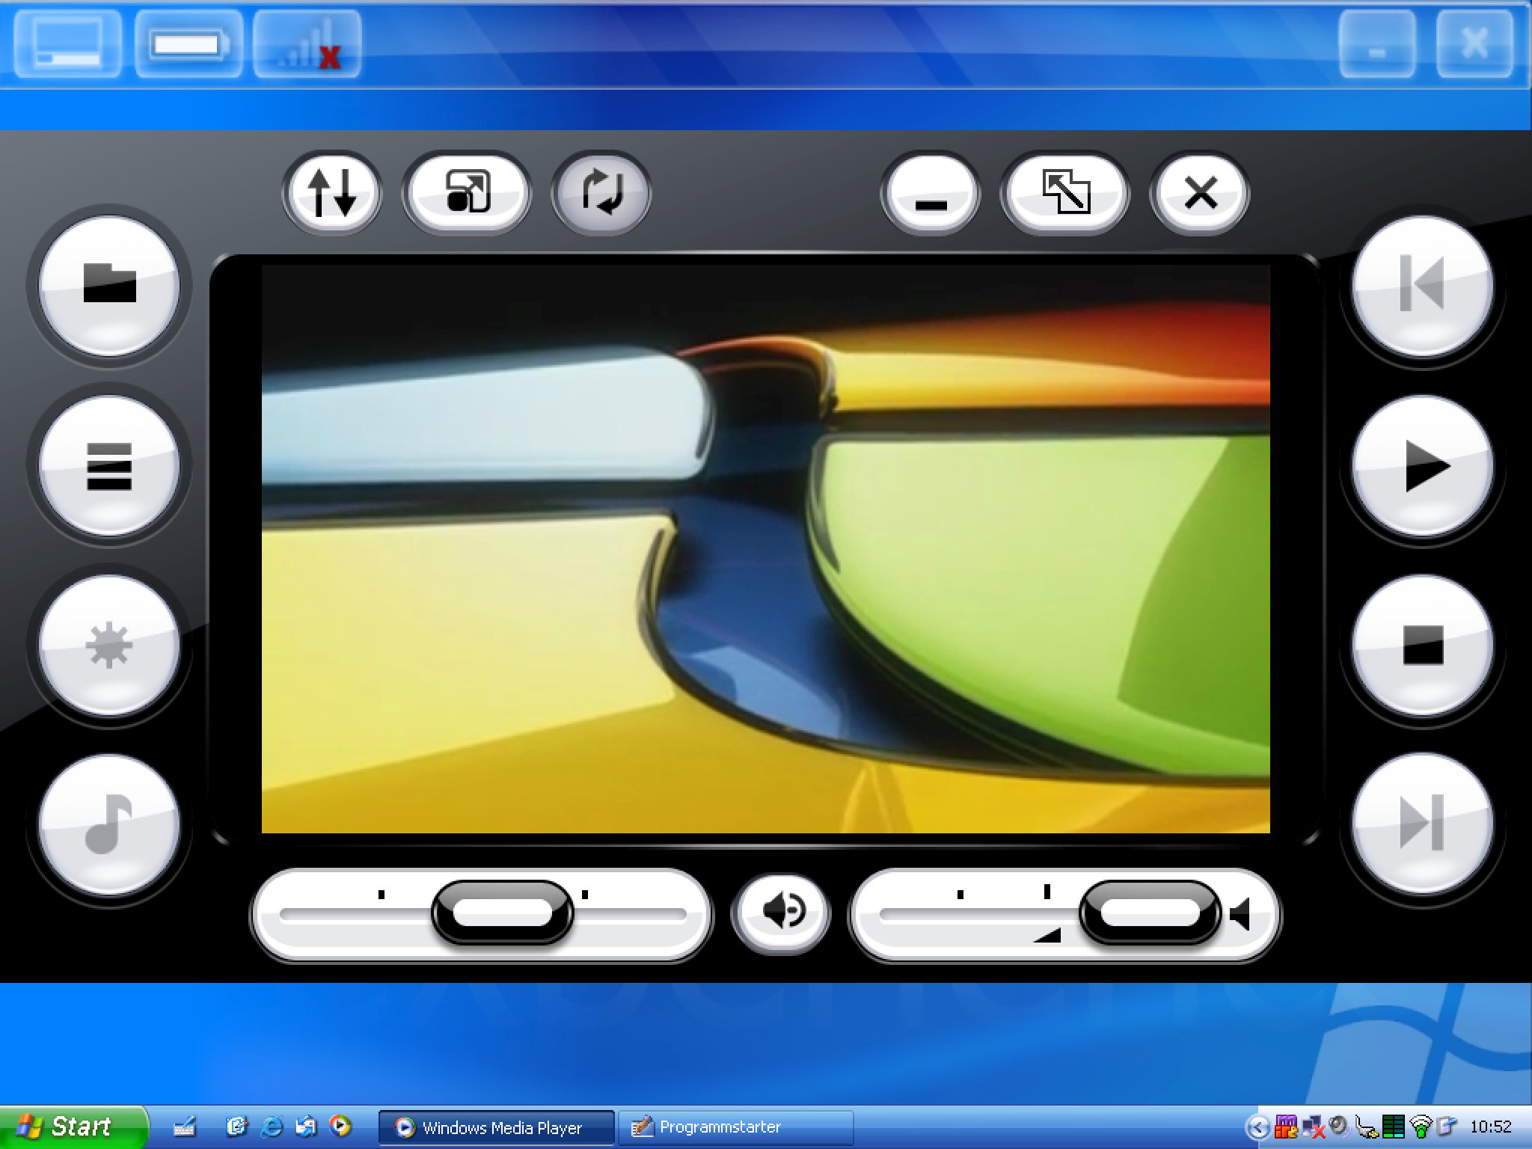Click the music note button
This screenshot has width=1532, height=1149.
coord(109,824)
